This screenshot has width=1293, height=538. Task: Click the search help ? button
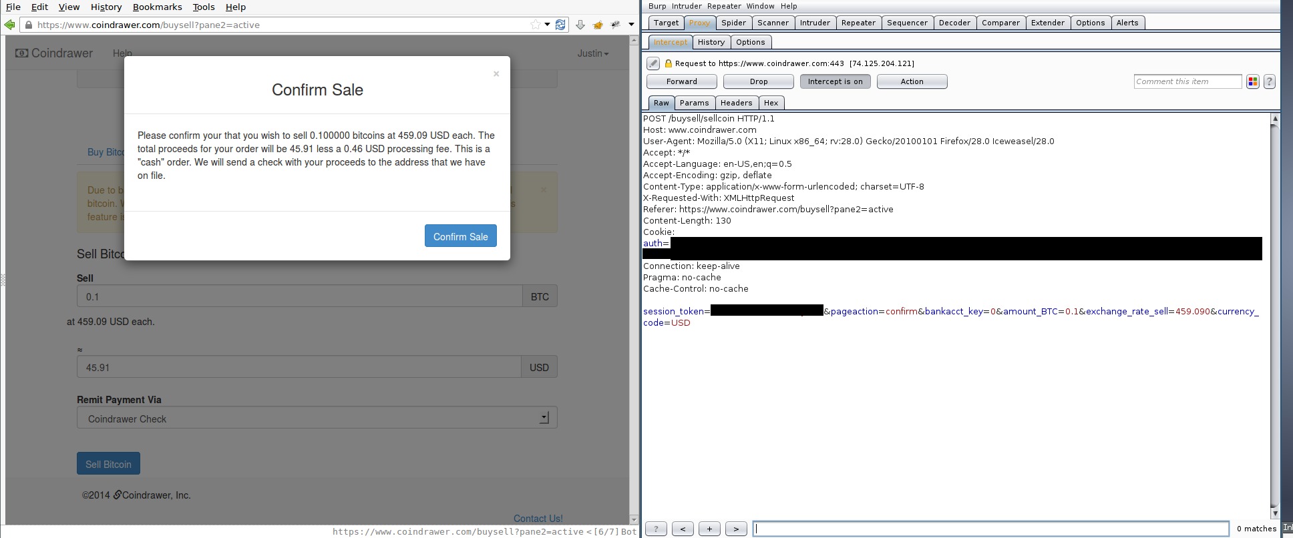656,529
